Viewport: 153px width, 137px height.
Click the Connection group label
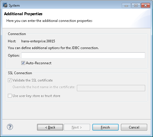[x=17, y=34]
